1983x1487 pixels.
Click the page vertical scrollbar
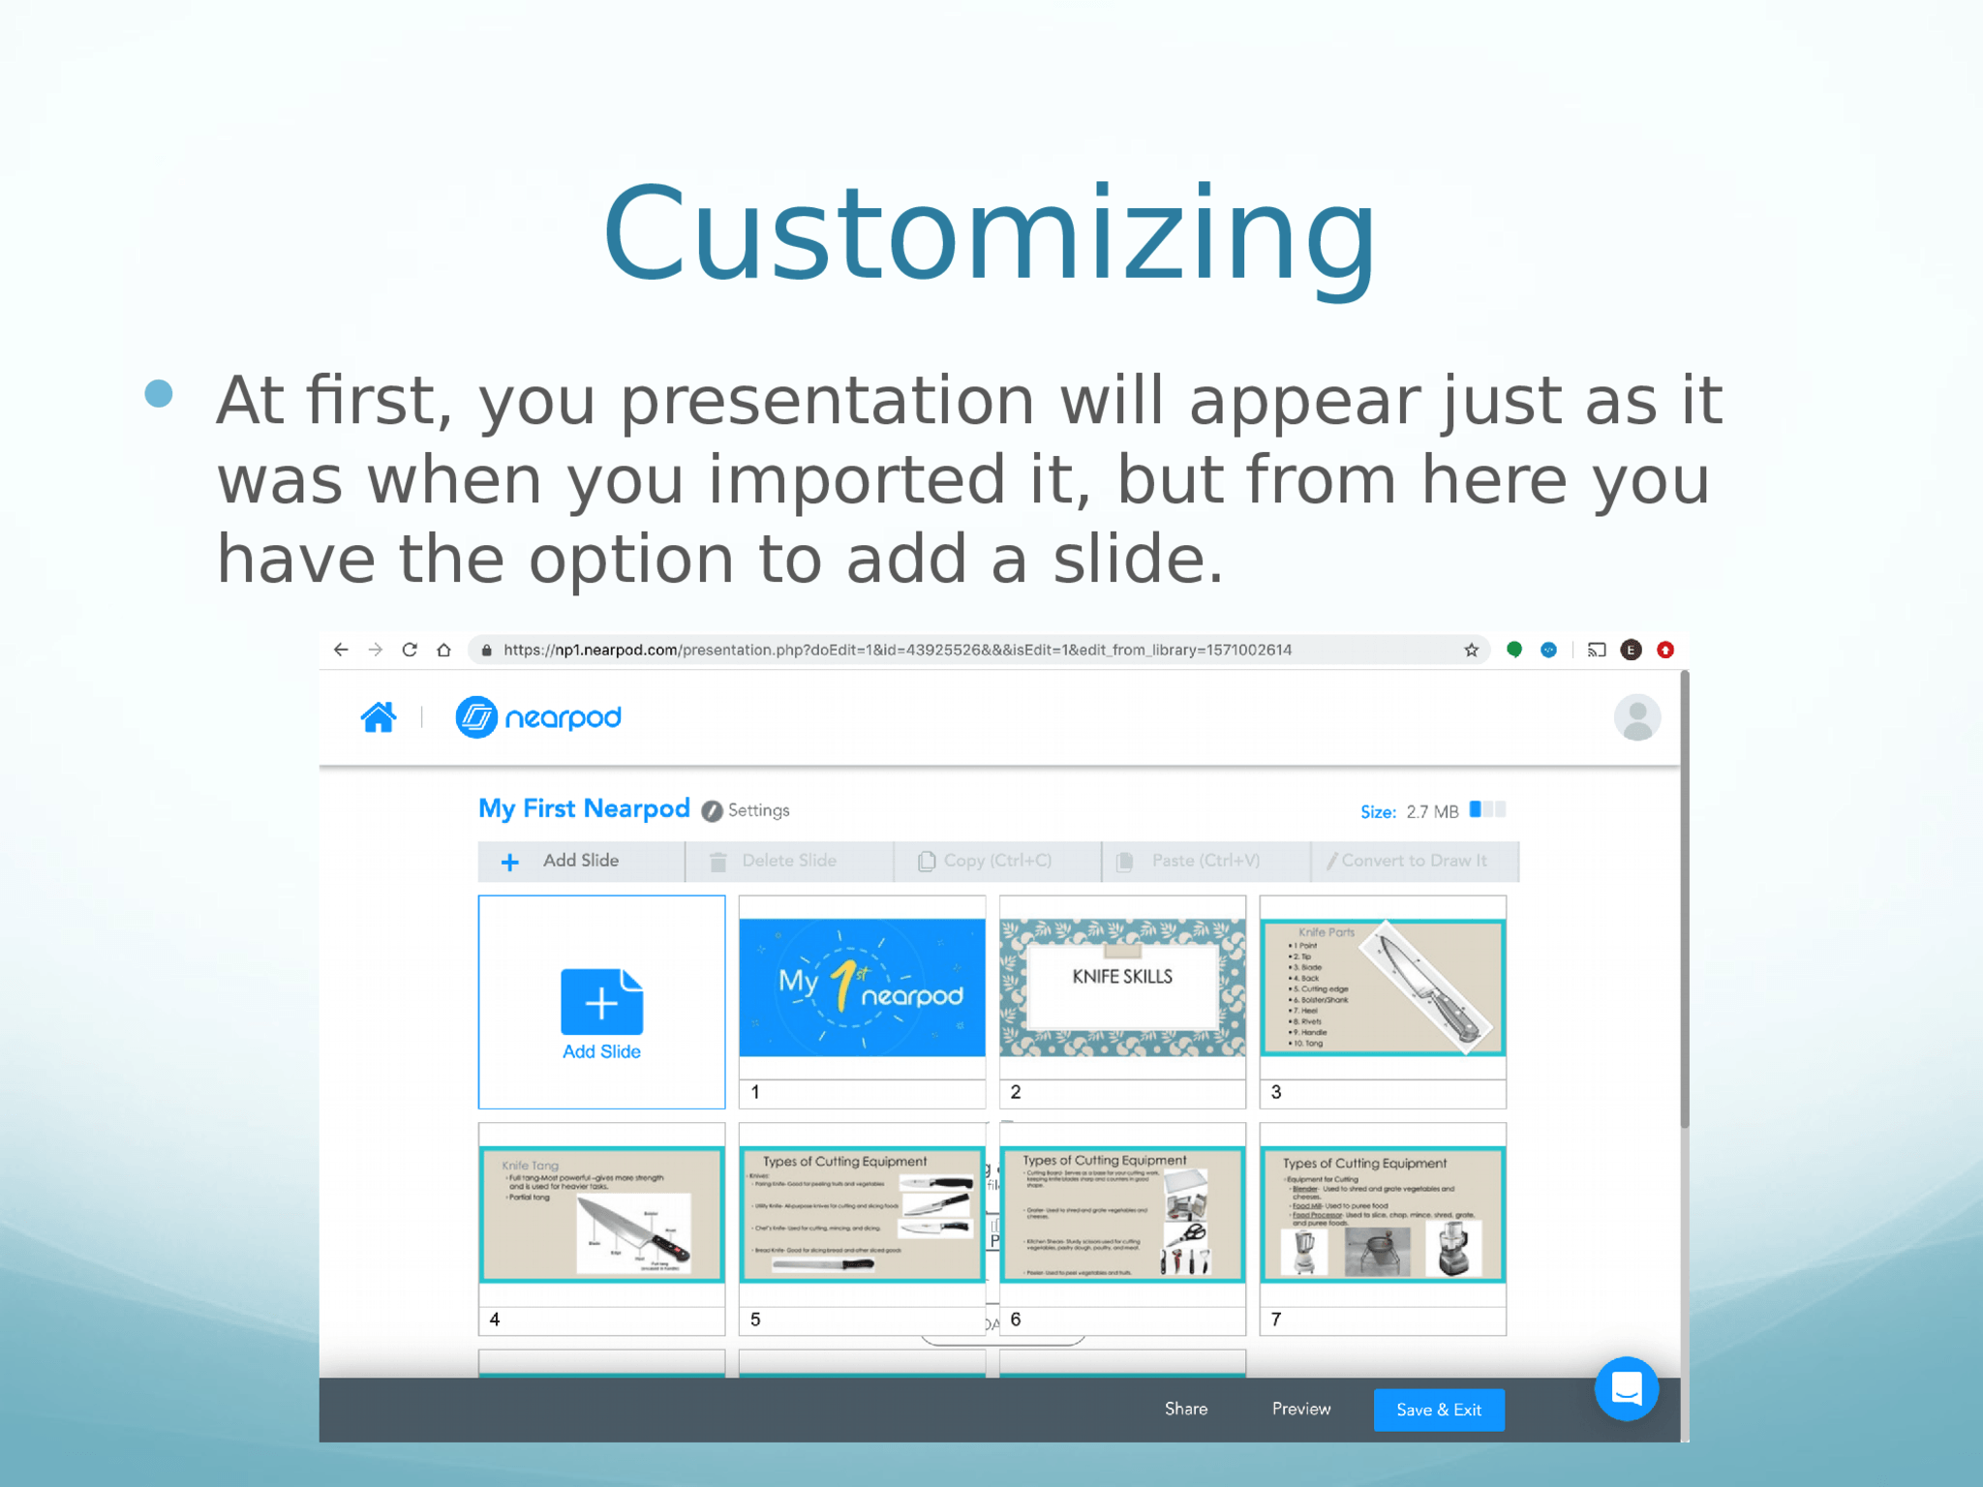[1685, 900]
